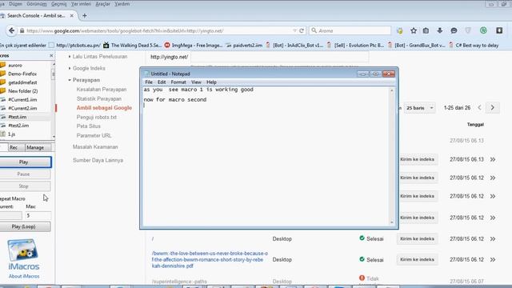This screenshot has width=512, height=288.
Task: Select the getaddmefast folder
Action: tap(22, 82)
